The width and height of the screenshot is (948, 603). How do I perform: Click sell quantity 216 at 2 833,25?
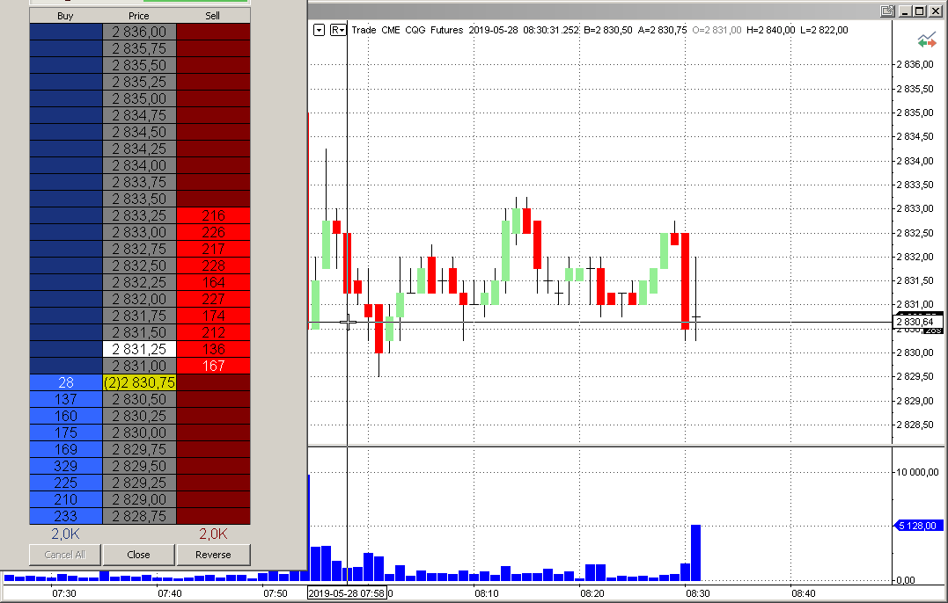(213, 215)
